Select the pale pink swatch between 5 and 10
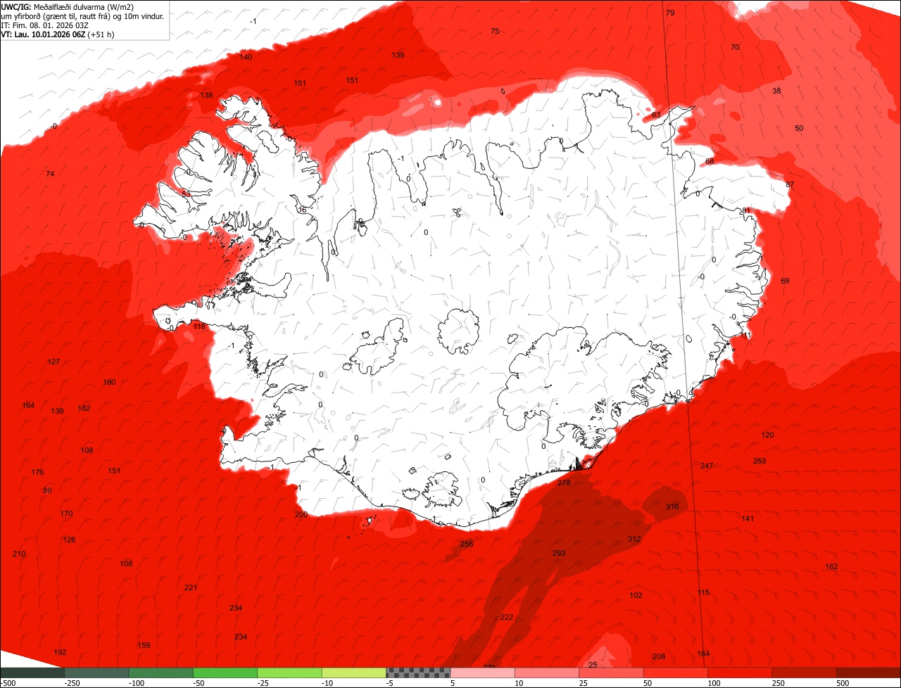This screenshot has height=688, width=901. pos(482,673)
